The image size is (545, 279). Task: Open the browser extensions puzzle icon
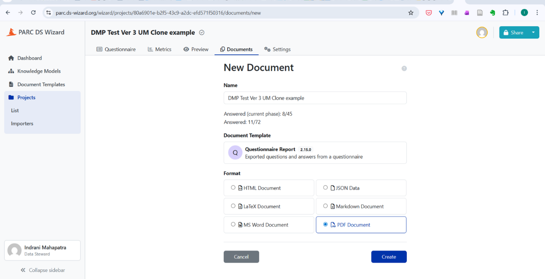coord(505,13)
